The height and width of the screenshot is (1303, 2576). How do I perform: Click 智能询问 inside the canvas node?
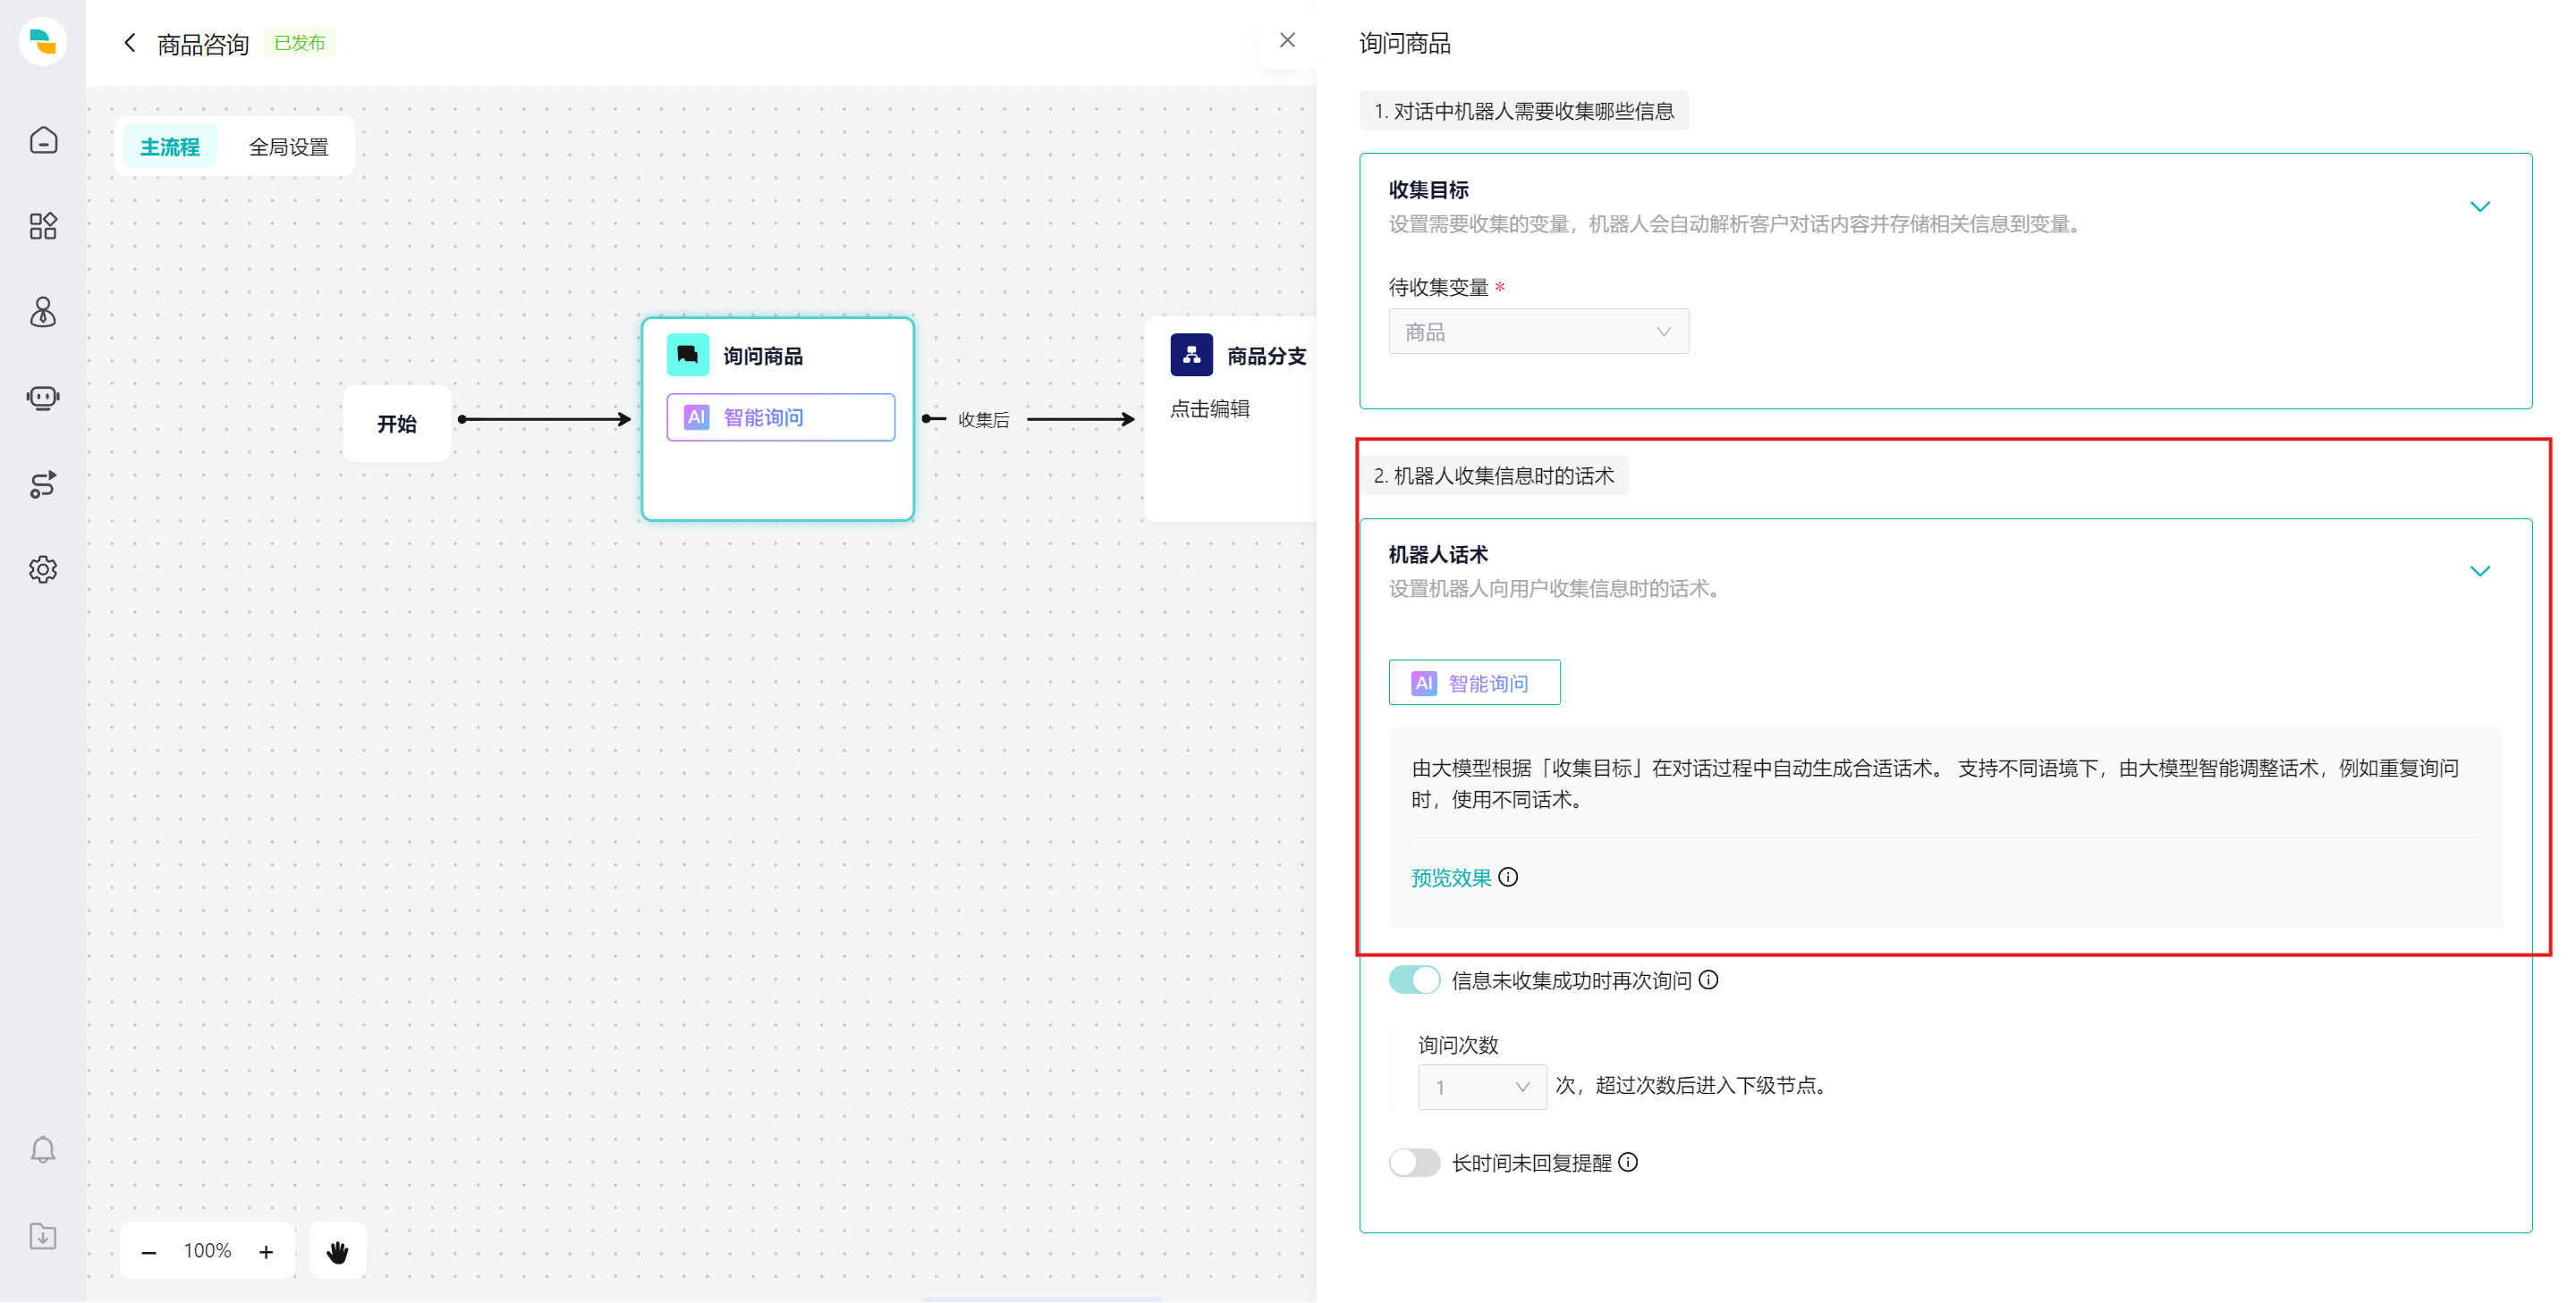pos(780,416)
